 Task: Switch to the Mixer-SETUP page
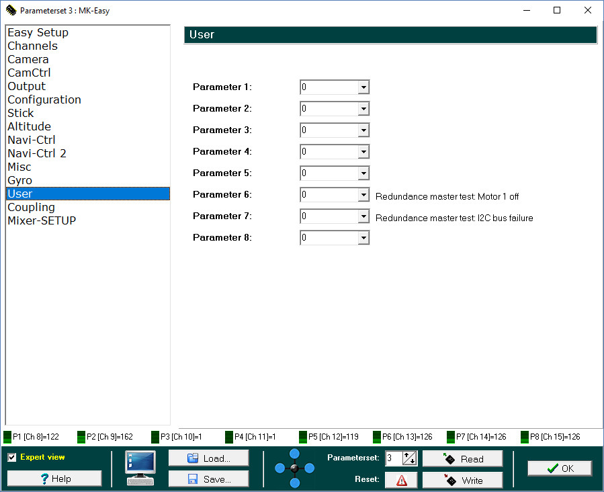pyautogui.click(x=42, y=220)
